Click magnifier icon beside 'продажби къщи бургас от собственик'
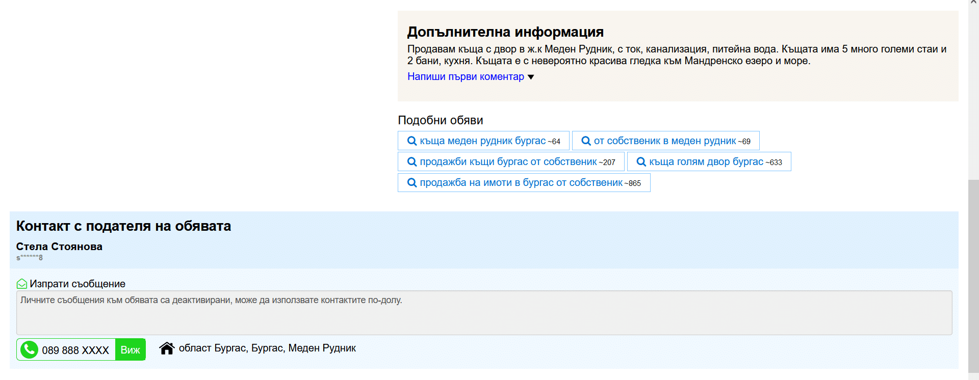979x380 pixels. [x=412, y=162]
